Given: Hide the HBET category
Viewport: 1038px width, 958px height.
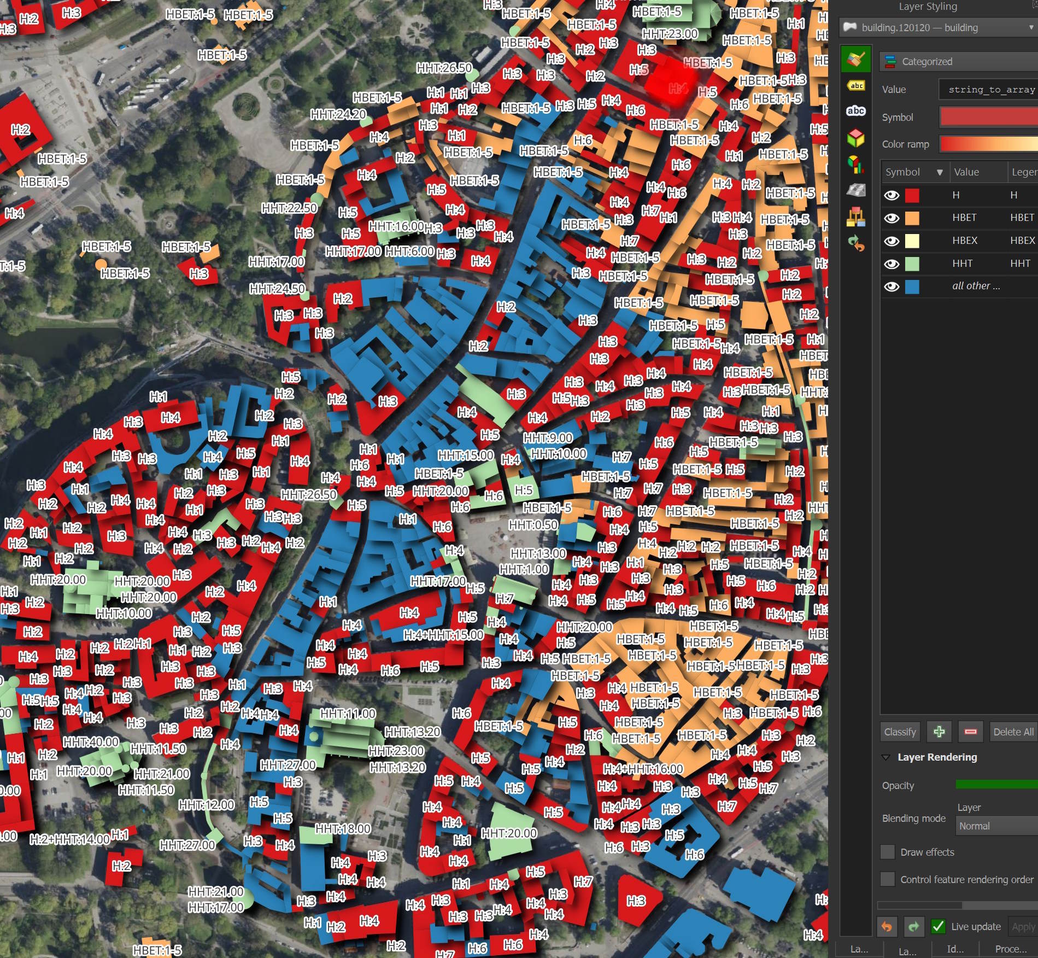Looking at the screenshot, I should point(892,218).
